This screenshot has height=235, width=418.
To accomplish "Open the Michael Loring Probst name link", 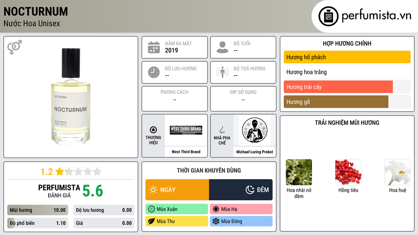I will click(x=255, y=152).
